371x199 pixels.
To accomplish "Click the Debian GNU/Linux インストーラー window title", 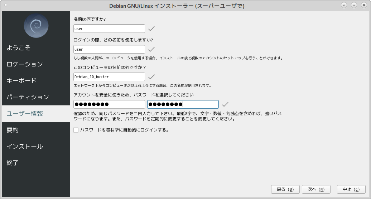I will [177, 6].
